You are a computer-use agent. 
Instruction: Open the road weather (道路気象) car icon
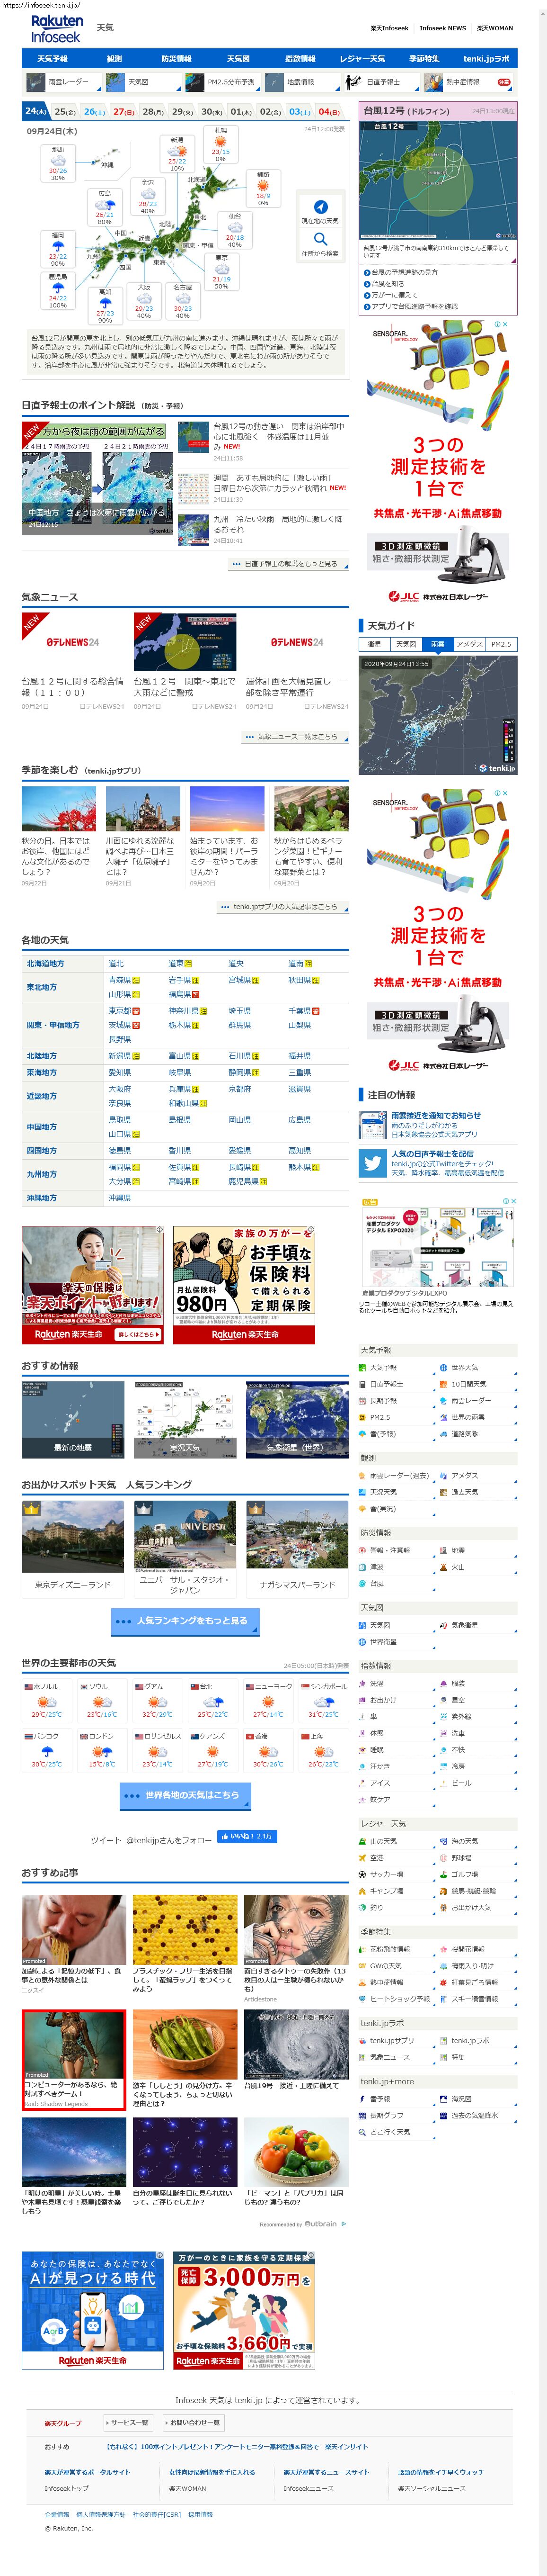point(443,1434)
